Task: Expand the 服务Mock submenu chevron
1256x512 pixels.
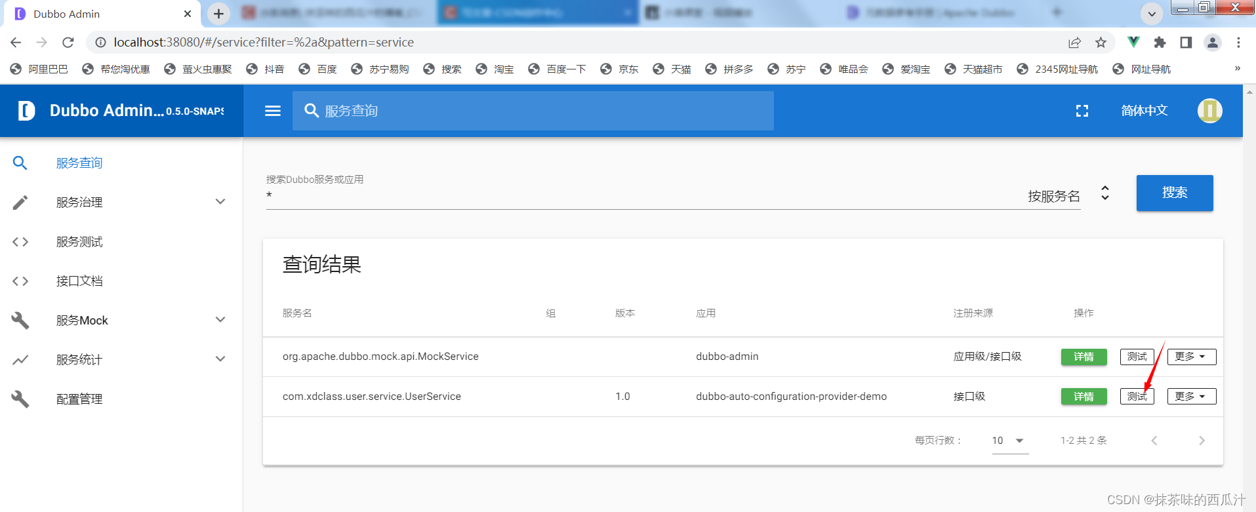Action: pyautogui.click(x=220, y=320)
